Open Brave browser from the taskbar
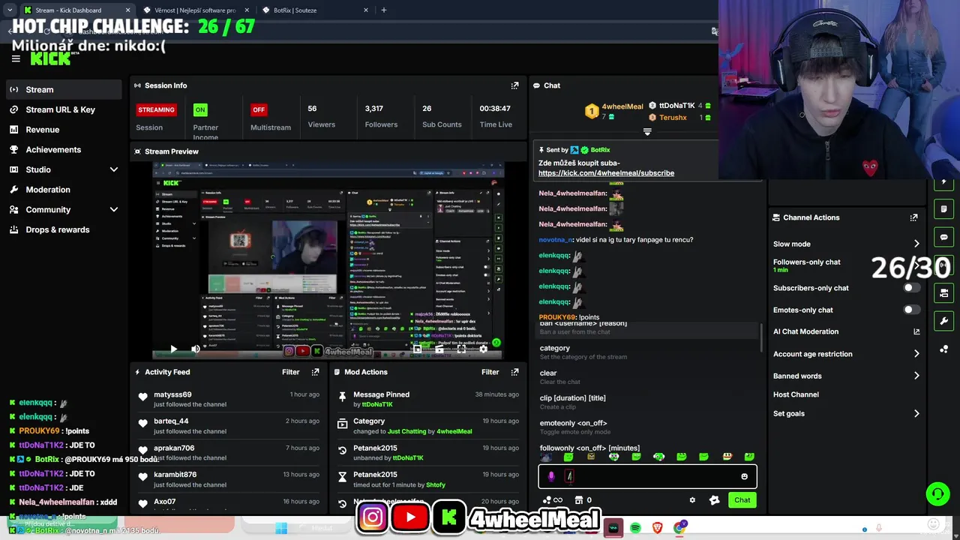Screen dimensions: 960x540 click(x=657, y=528)
